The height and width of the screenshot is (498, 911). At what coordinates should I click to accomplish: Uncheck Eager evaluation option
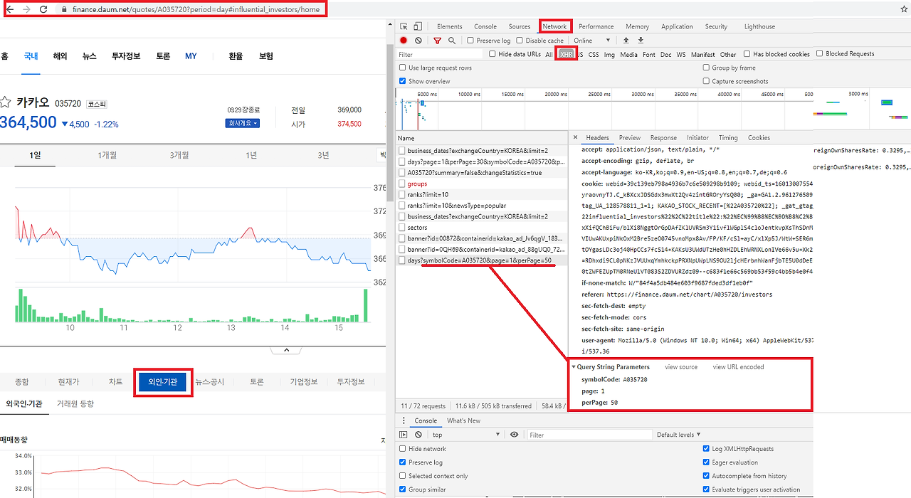tap(706, 462)
